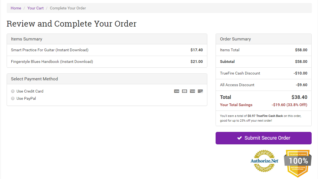Click the Visa card icon
The width and height of the screenshot is (318, 179).
tap(176, 91)
